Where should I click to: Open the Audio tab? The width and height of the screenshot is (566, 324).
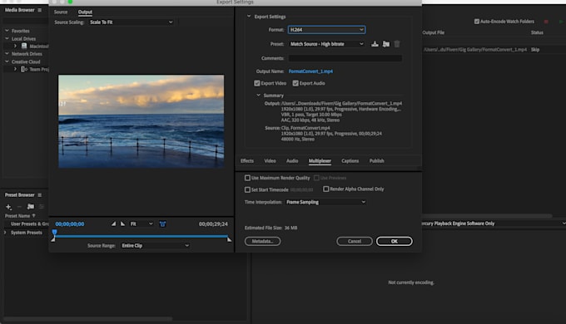(292, 160)
